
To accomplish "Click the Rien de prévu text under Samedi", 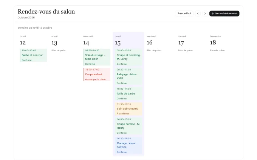I will click(x=186, y=50).
